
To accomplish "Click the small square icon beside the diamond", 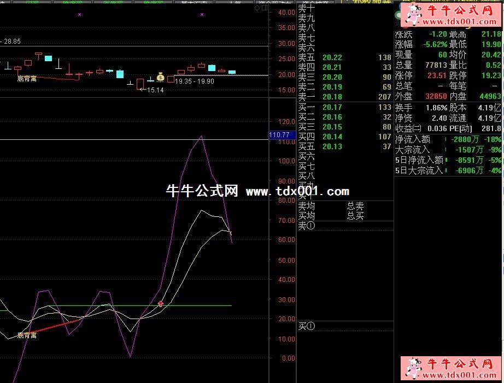I will [x=264, y=8].
